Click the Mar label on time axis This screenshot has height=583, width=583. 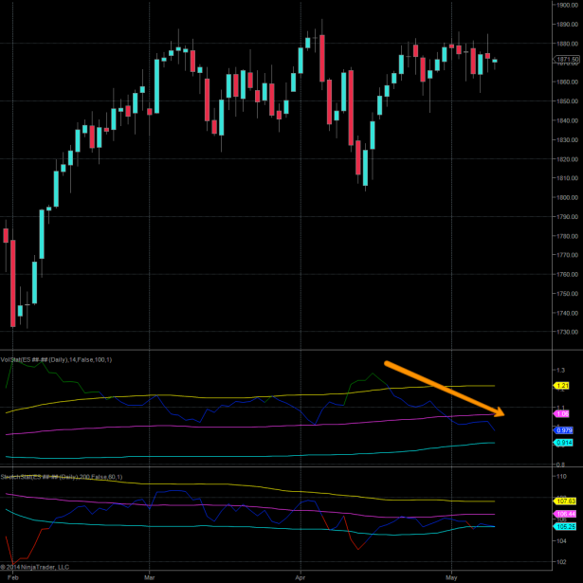149,575
